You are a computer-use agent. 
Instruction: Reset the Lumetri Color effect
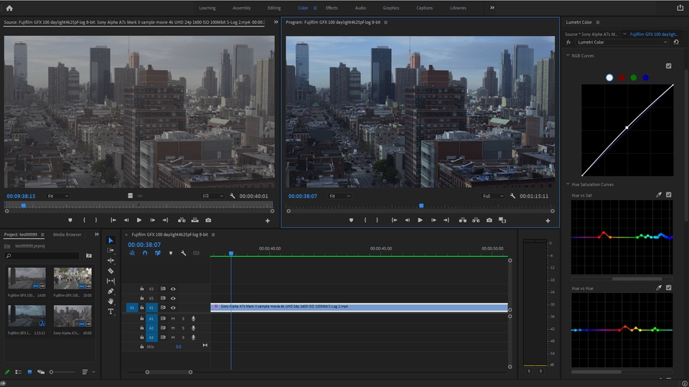tap(675, 42)
